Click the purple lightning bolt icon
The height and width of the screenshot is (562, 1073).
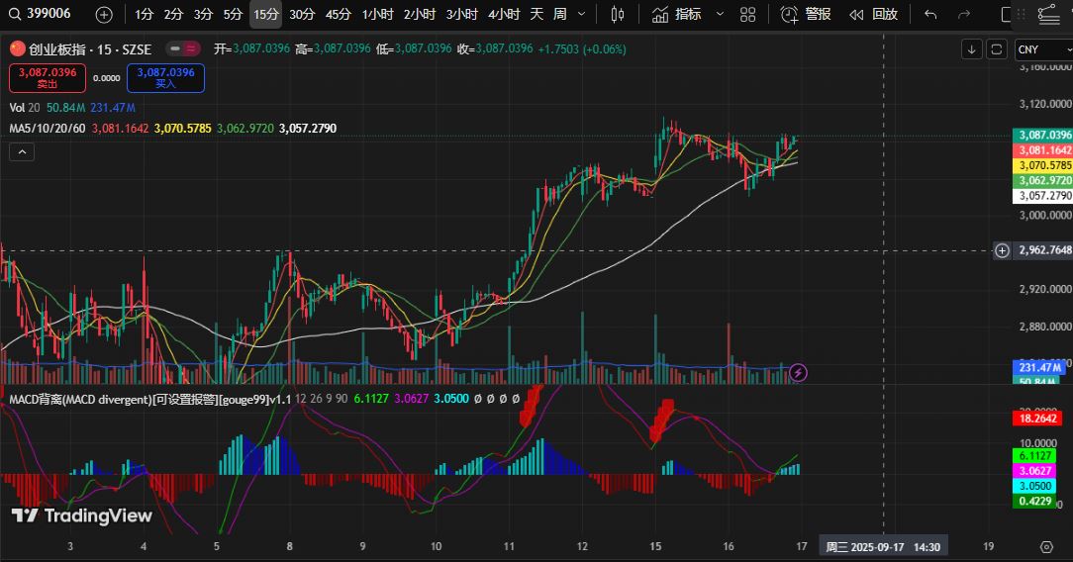coord(799,372)
